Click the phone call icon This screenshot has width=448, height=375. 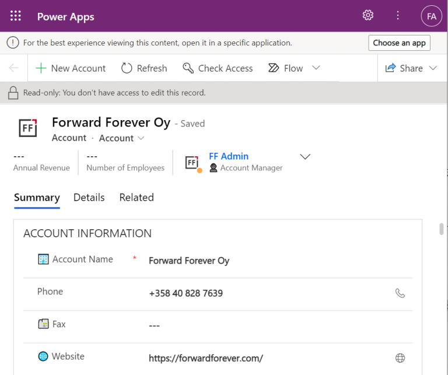click(x=400, y=293)
